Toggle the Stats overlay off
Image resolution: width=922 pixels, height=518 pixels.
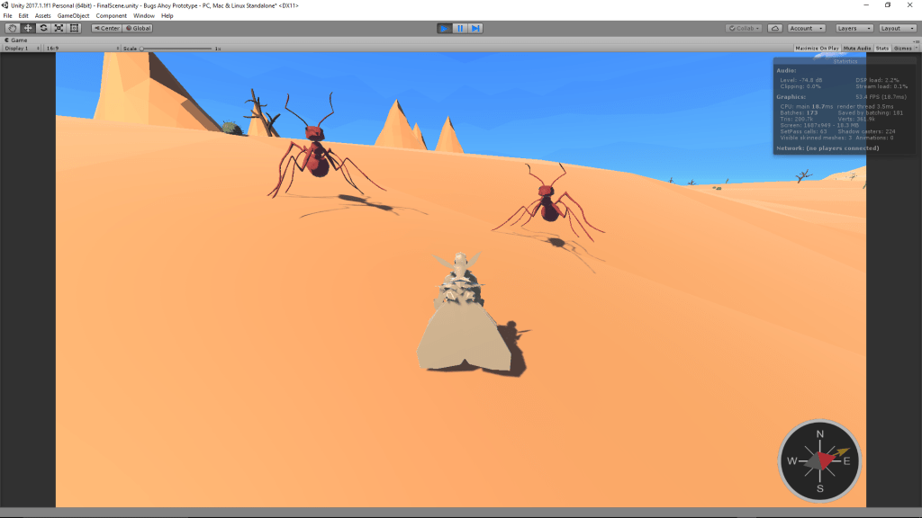pyautogui.click(x=881, y=48)
